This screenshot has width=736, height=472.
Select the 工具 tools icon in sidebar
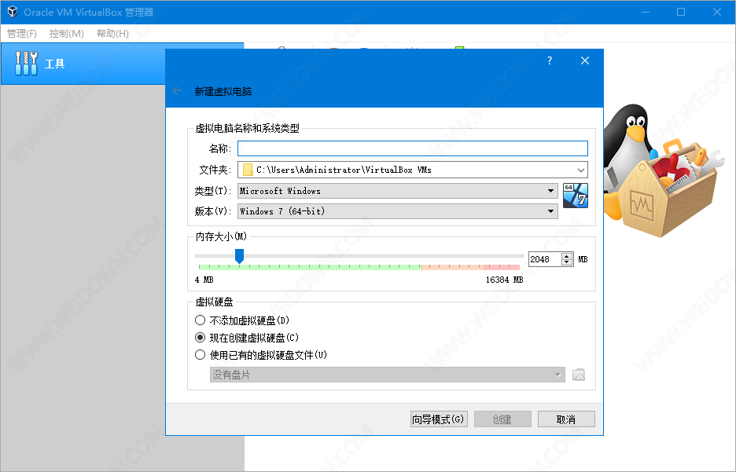26,64
